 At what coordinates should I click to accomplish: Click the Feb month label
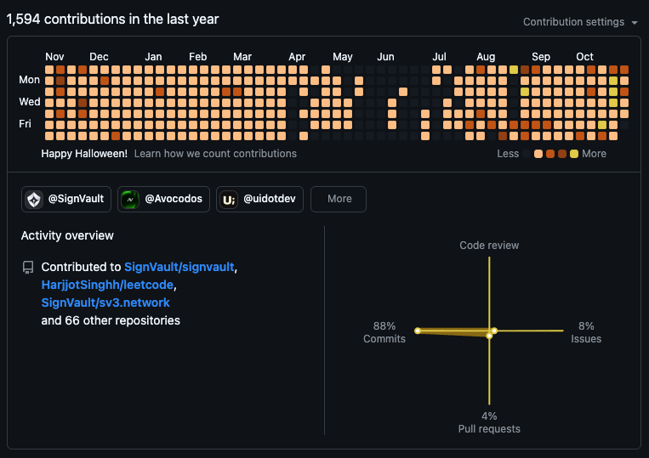pyautogui.click(x=198, y=57)
